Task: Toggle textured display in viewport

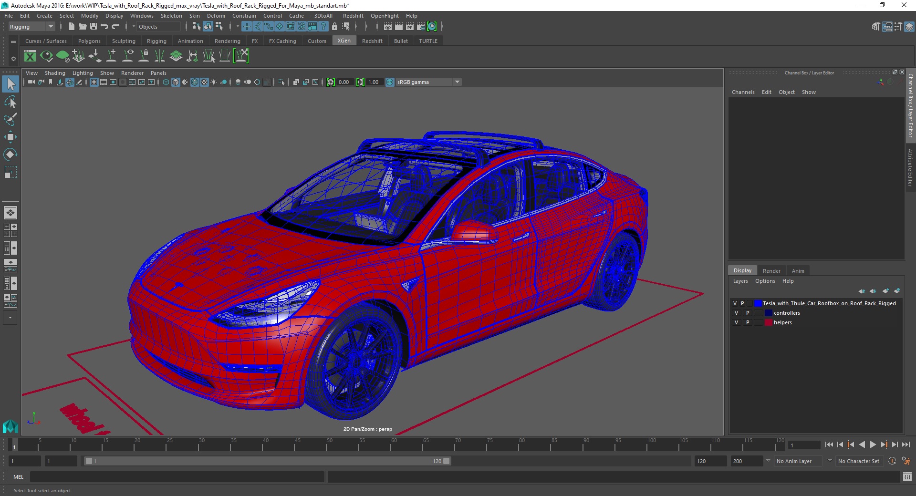Action: pos(204,83)
